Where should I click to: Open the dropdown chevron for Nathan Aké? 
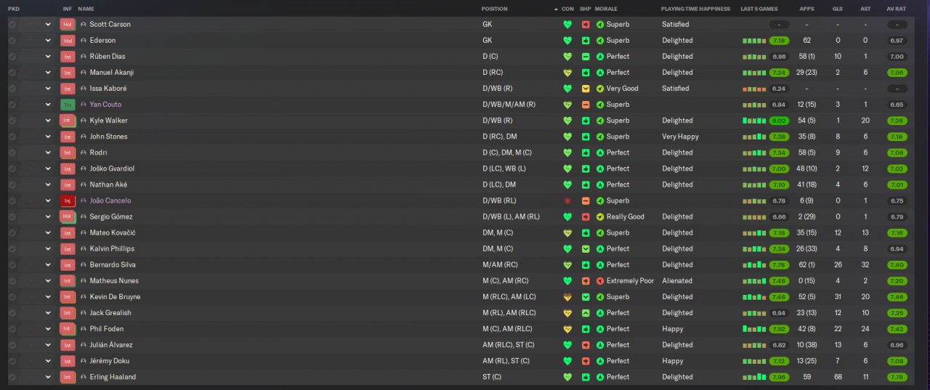point(48,184)
